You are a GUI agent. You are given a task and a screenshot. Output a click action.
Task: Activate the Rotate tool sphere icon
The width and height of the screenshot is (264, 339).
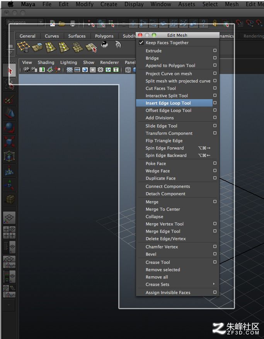(x=9, y=127)
